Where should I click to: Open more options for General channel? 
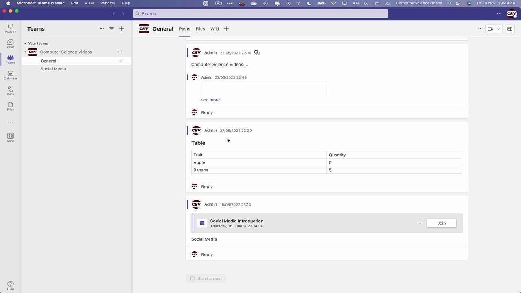pos(120,61)
